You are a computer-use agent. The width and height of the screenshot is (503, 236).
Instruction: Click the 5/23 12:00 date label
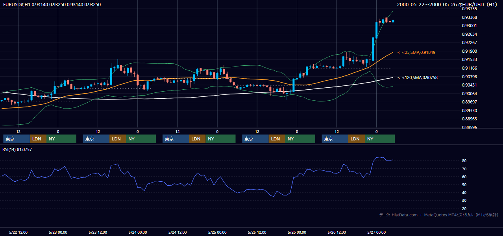[x=98, y=232]
